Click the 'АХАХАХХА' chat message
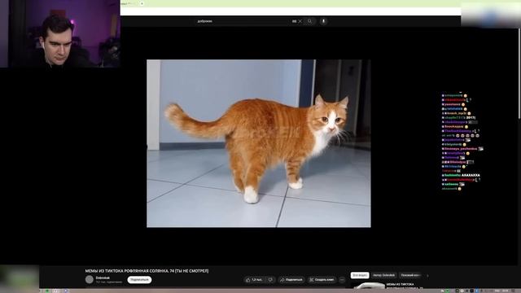Viewport: 521px width, 293px height. click(471, 175)
